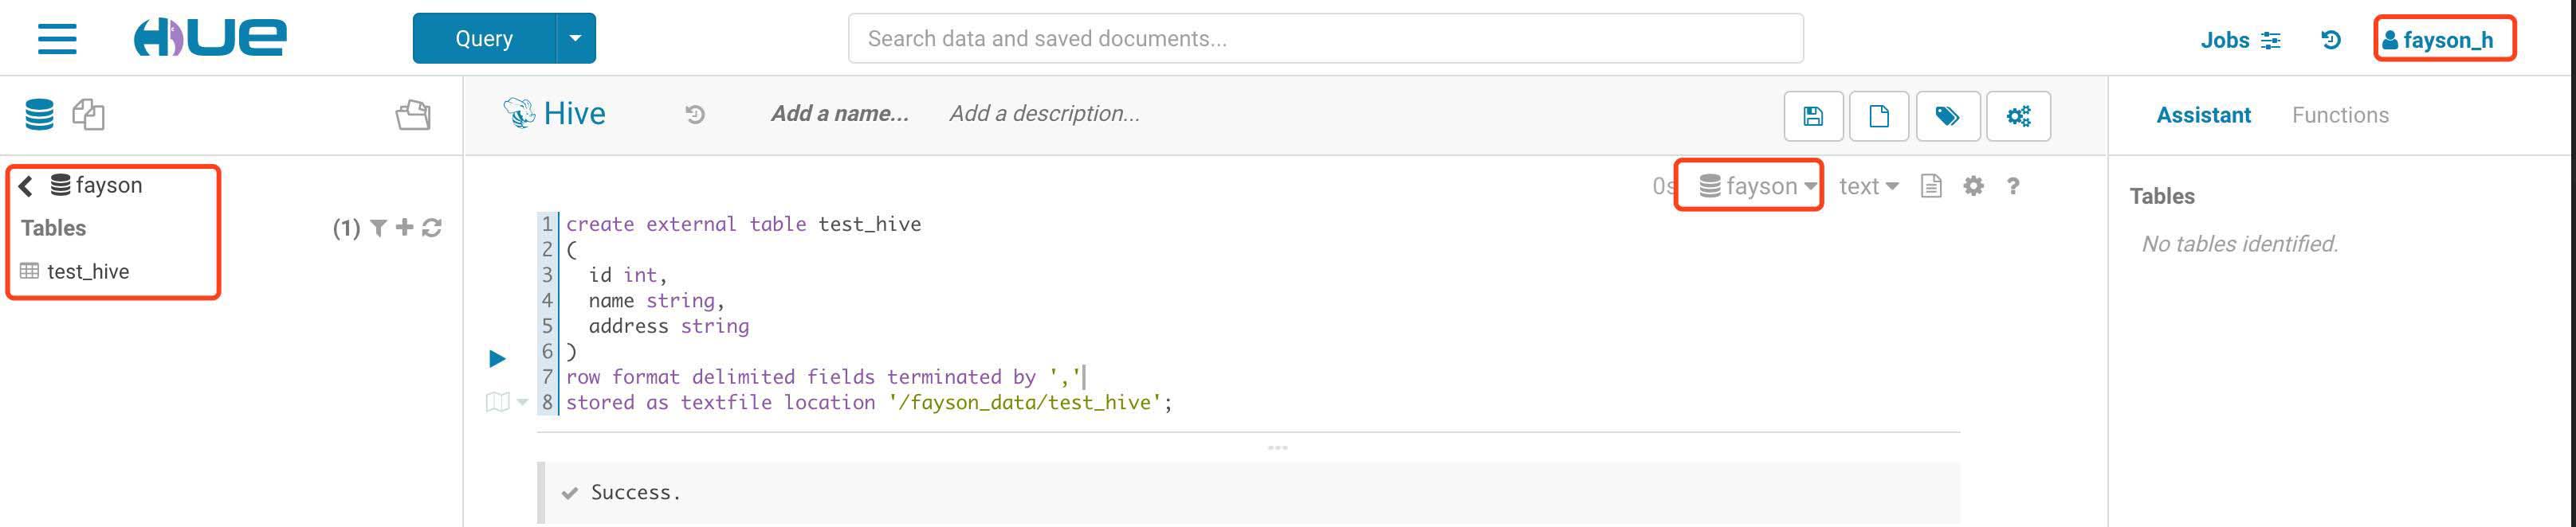The image size is (2576, 527).
Task: Open the Jobs link
Action: point(2239,40)
